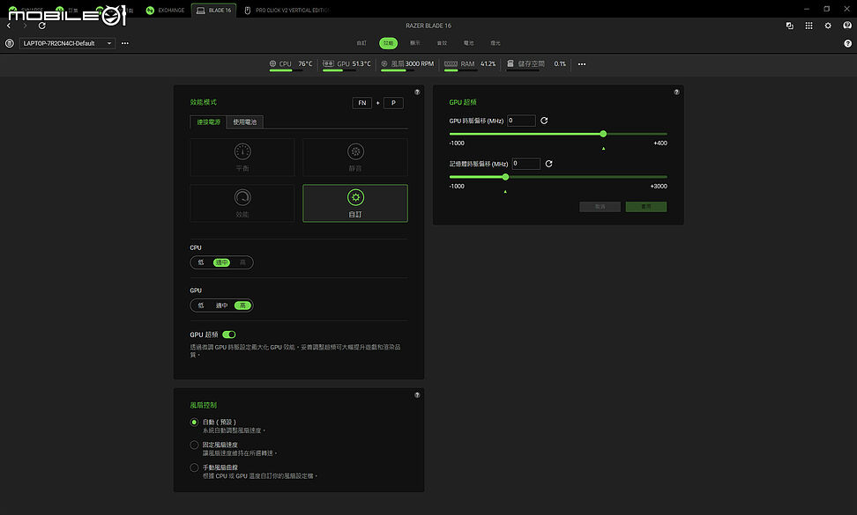Set GPU level to 低
857x515 pixels.
201,305
